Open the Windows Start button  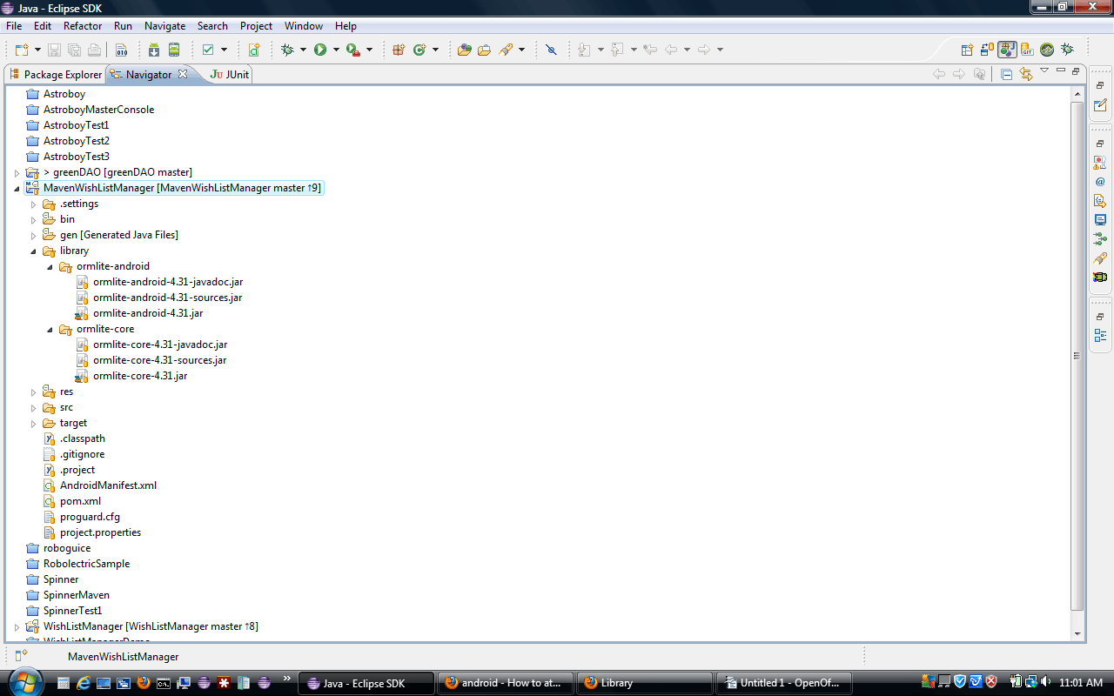pos(23,681)
